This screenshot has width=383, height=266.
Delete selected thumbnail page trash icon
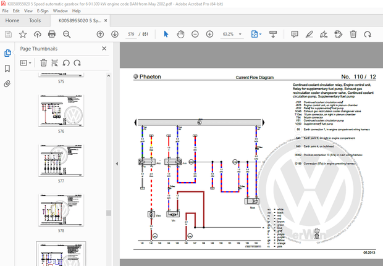point(43,63)
